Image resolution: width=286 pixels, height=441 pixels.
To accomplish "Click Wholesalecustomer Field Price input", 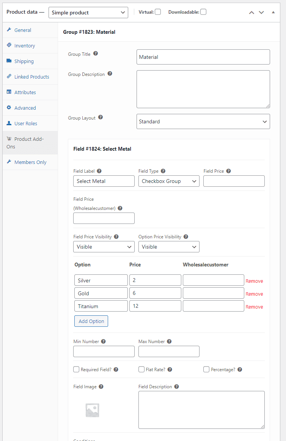I will coord(104,218).
